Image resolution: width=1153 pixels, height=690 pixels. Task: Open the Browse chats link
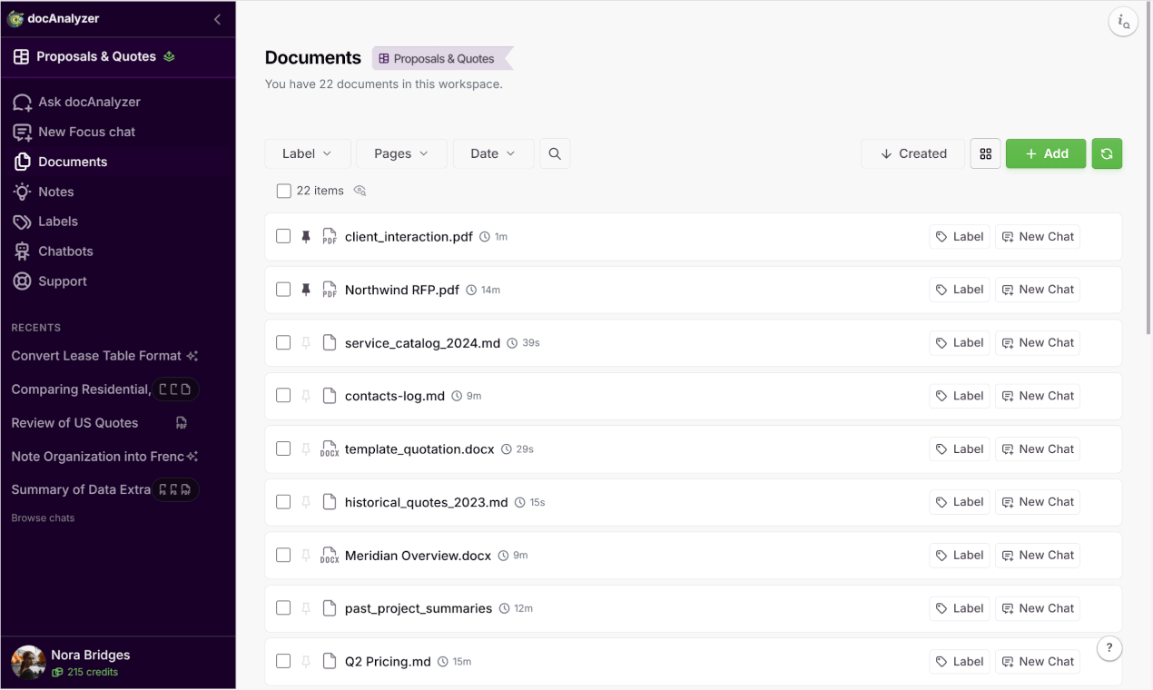tap(43, 518)
